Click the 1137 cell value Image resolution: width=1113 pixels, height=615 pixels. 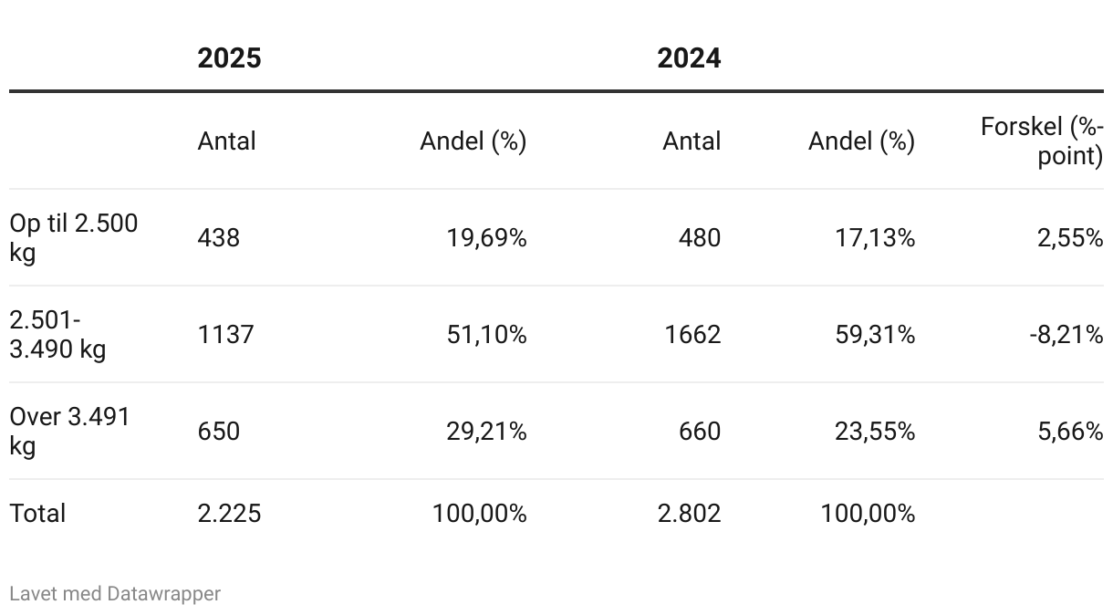225,334
